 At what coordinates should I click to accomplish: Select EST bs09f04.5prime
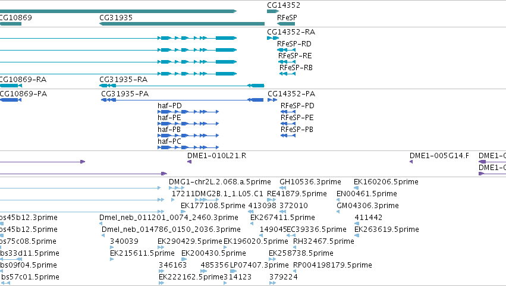pyautogui.click(x=29, y=265)
